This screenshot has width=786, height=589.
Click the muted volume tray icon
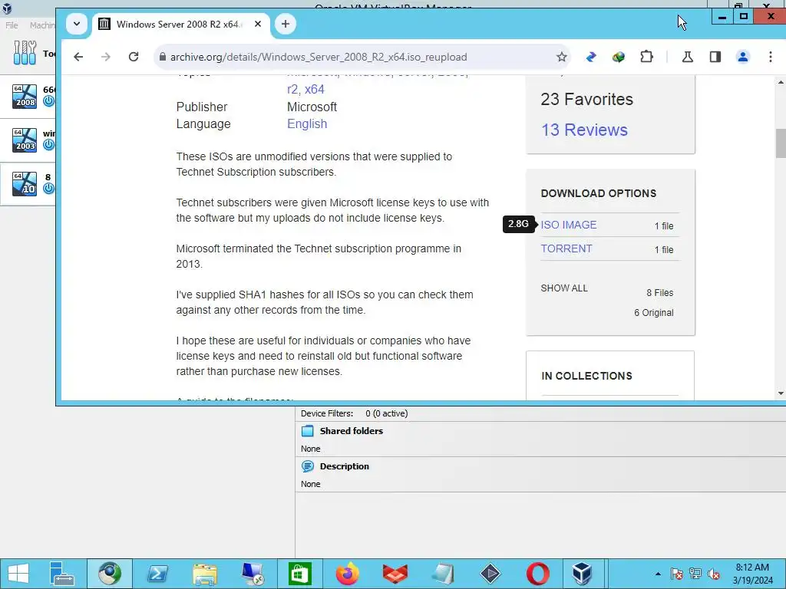(714, 574)
